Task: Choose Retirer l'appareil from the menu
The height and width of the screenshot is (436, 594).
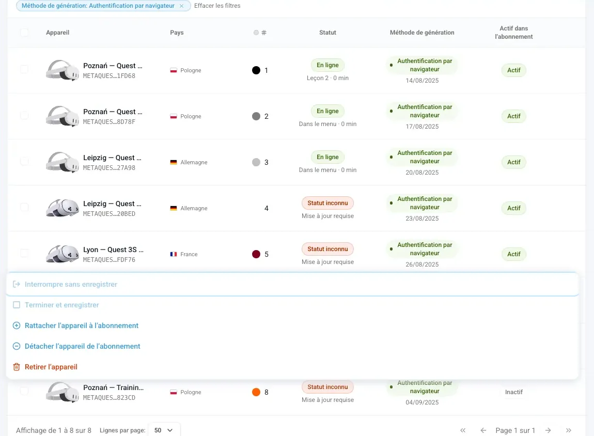Action: (292, 367)
